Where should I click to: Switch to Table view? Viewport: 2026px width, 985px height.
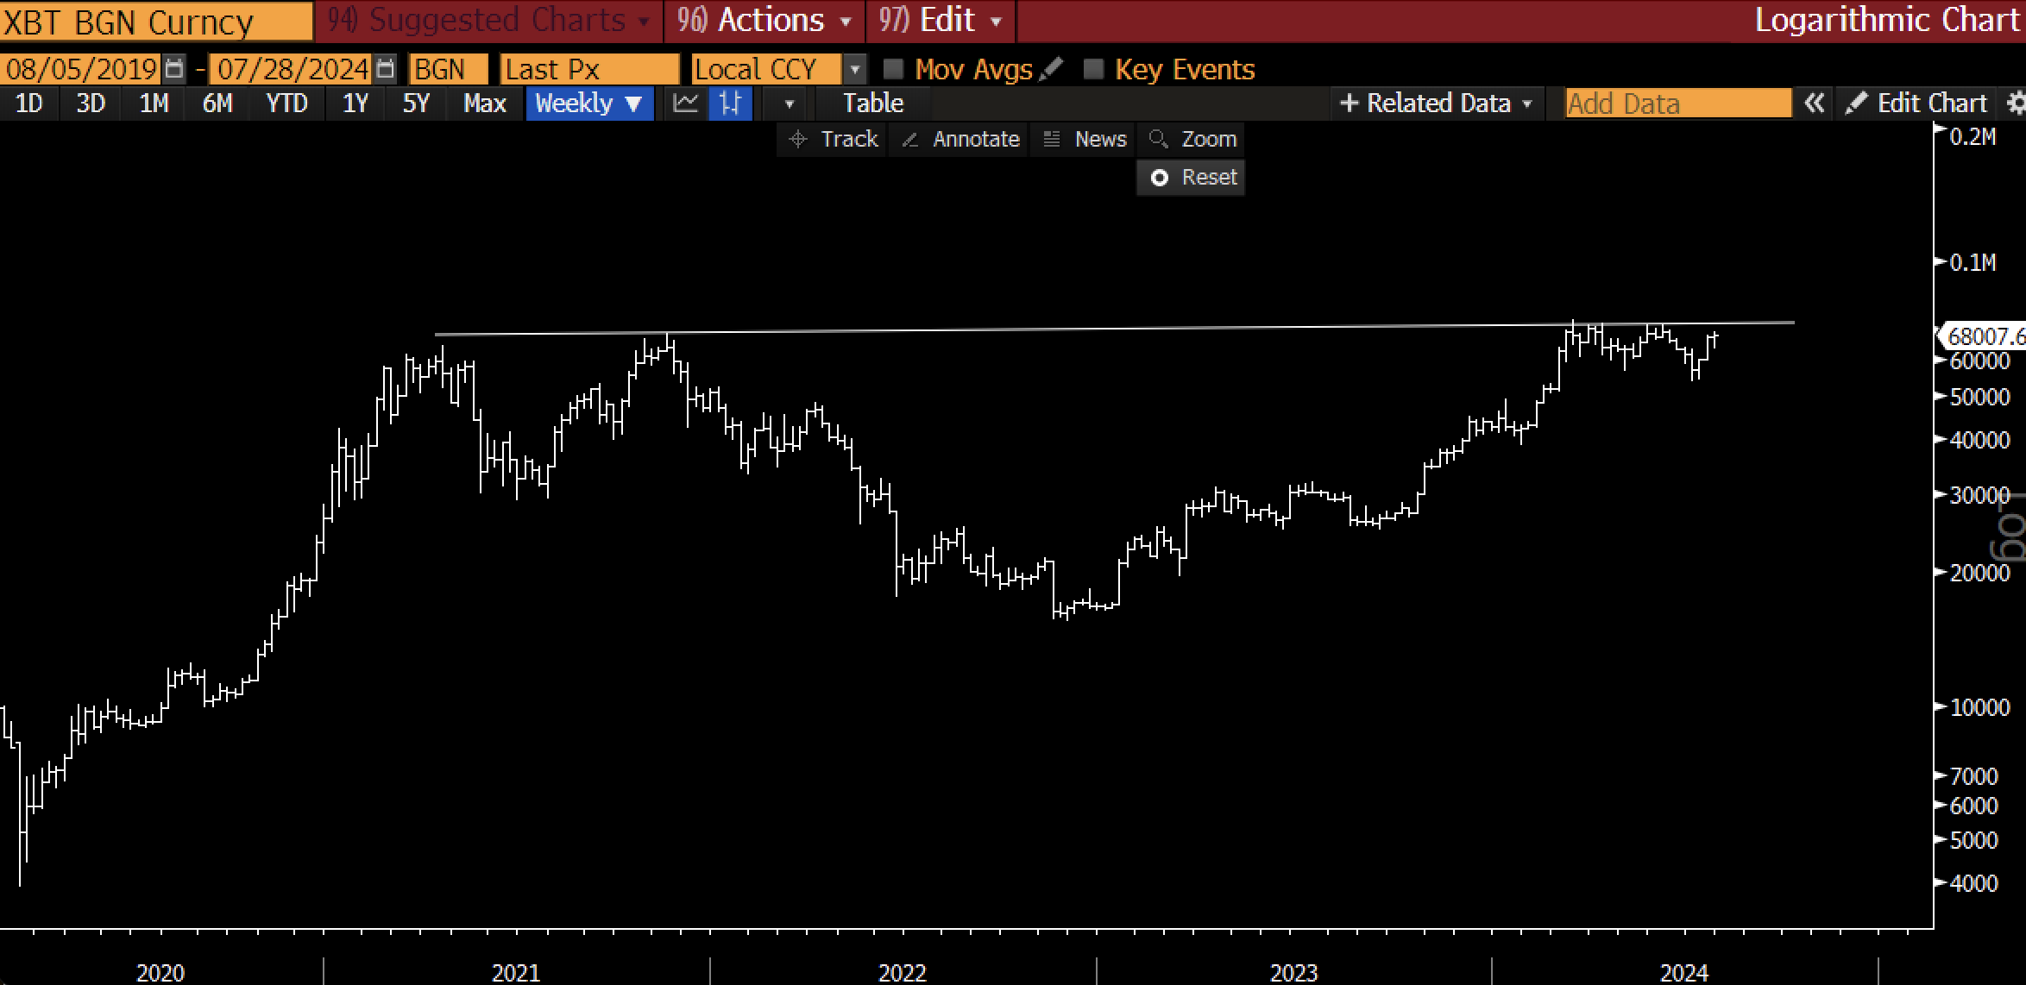[x=872, y=104]
